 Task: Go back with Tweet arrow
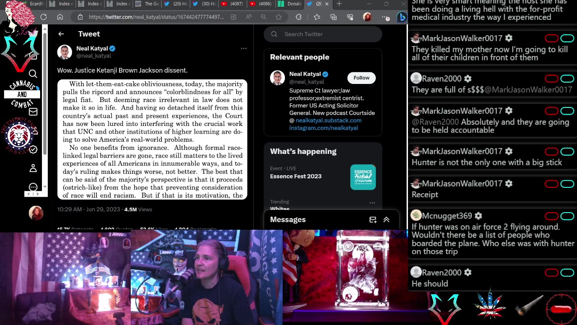(x=61, y=34)
